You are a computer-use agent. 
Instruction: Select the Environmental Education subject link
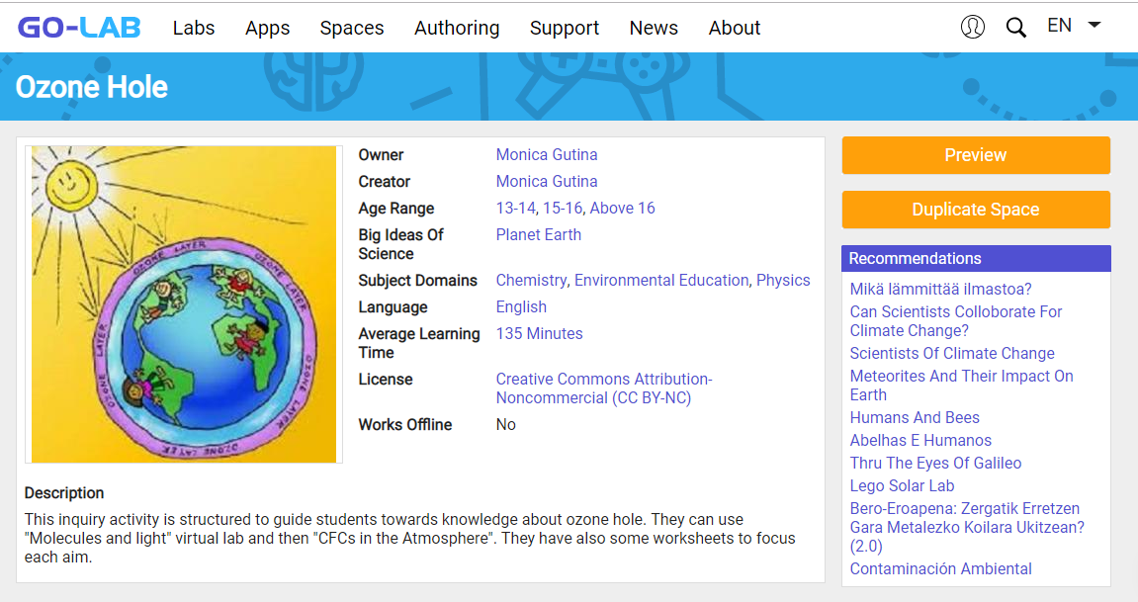(660, 280)
